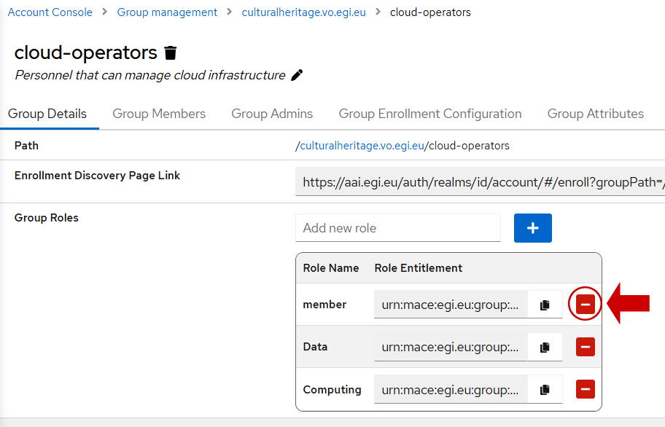Select Data role entitlement URN field
The image size is (665, 427).
click(x=451, y=347)
